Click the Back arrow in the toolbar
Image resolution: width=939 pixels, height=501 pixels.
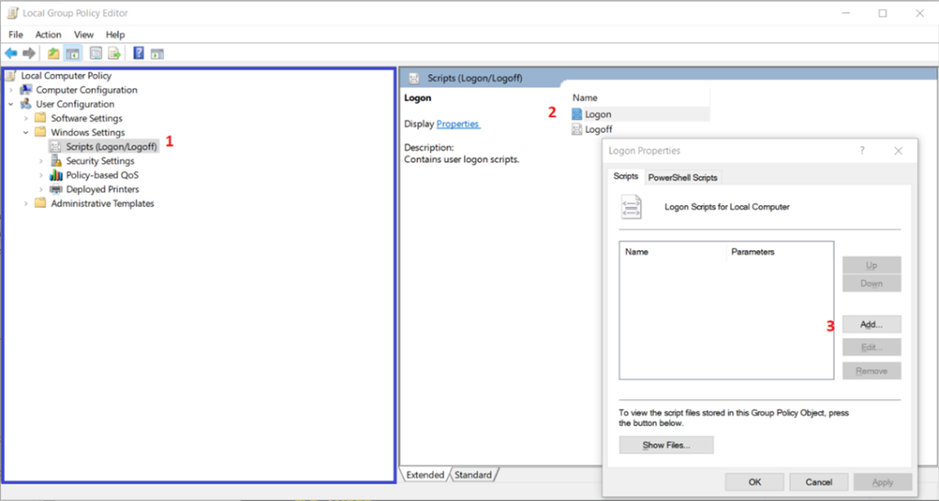pos(11,53)
